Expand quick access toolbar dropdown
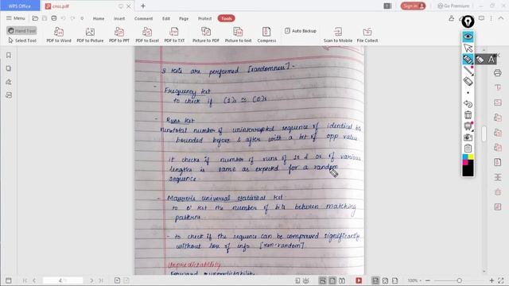Screen dimensions: 509x286 [82, 18]
